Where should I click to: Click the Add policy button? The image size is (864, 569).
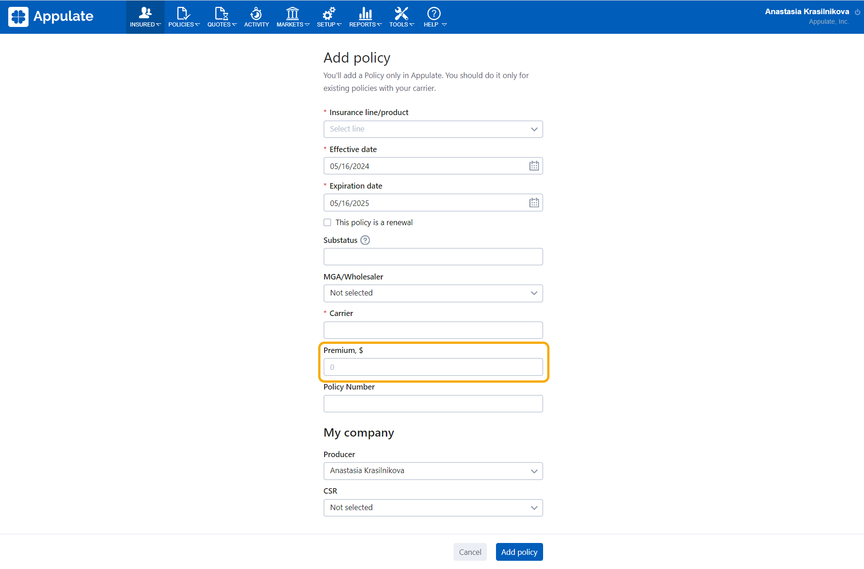point(519,552)
